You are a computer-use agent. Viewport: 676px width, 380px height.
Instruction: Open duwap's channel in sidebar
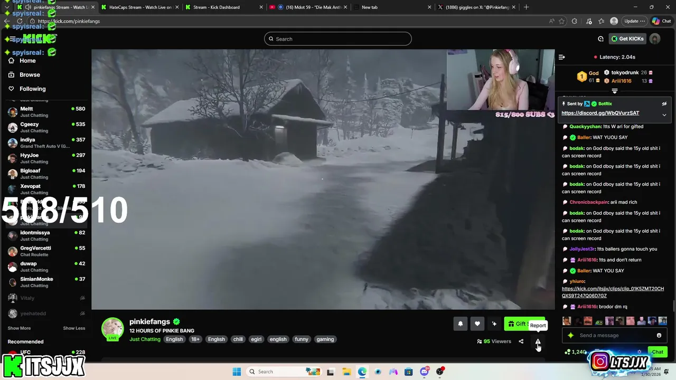[x=46, y=267]
